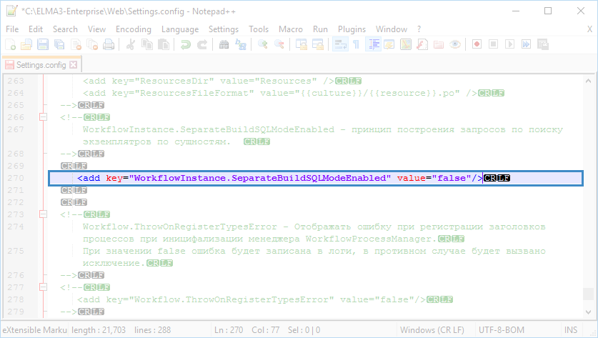Collapse the fold marker at line 273
The width and height of the screenshot is (598, 338).
point(44,214)
